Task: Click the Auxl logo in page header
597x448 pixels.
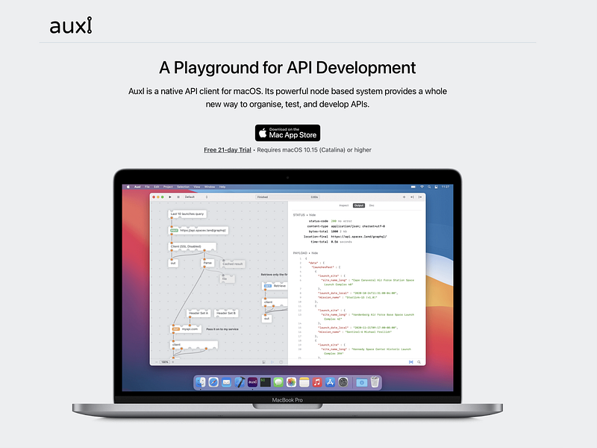Action: click(x=71, y=25)
